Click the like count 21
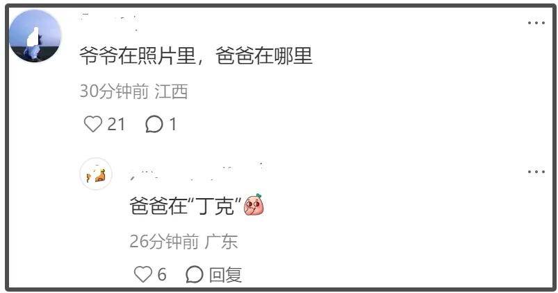The height and width of the screenshot is (293, 558). [116, 125]
